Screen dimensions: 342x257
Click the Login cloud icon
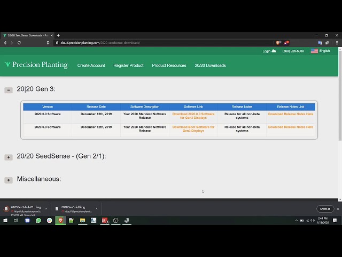click(x=274, y=51)
